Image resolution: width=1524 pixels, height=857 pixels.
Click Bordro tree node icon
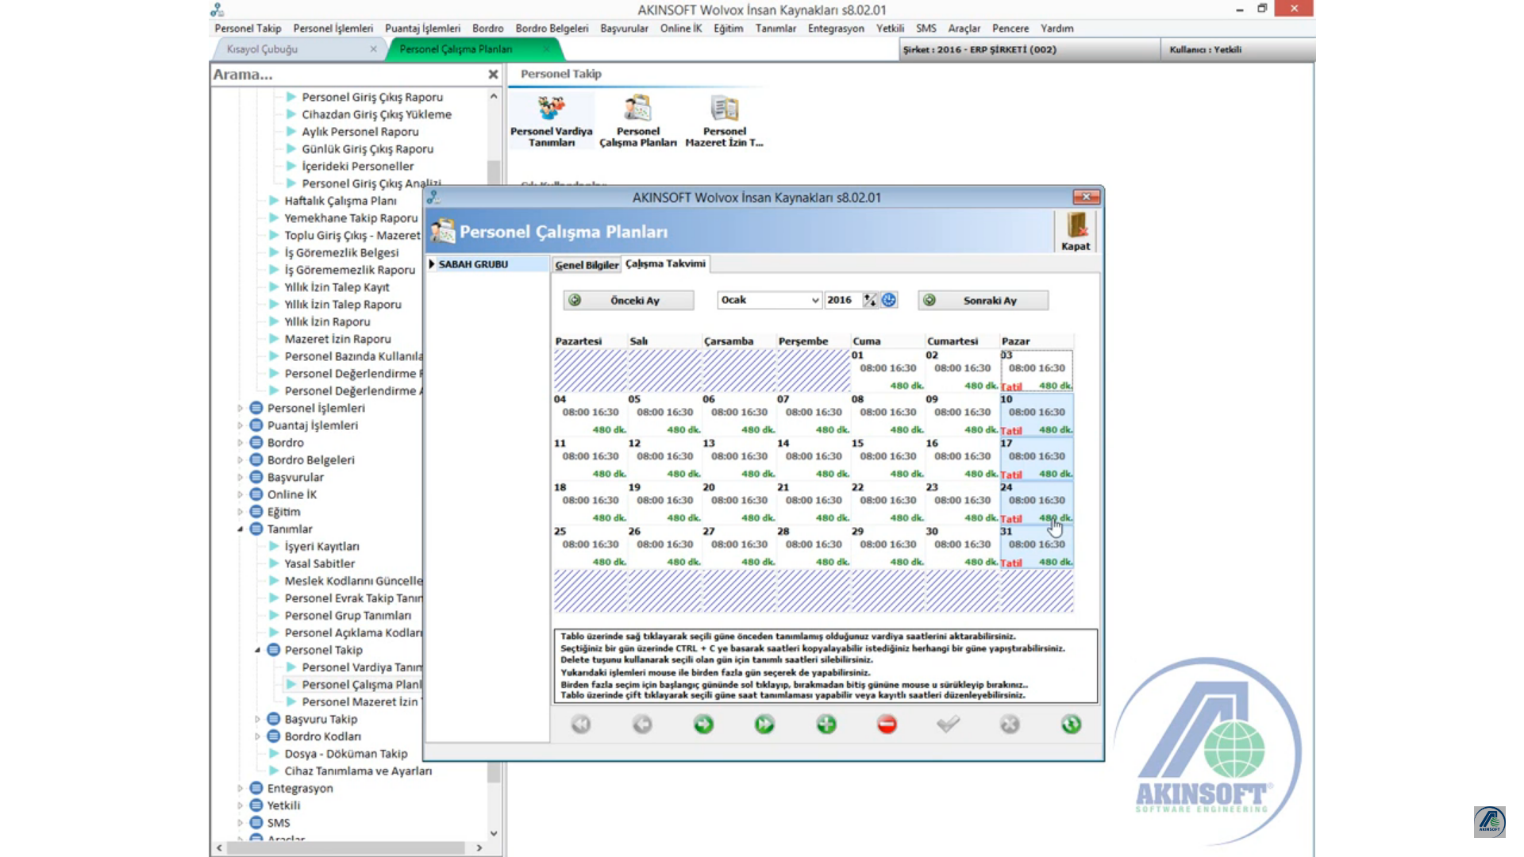click(256, 443)
